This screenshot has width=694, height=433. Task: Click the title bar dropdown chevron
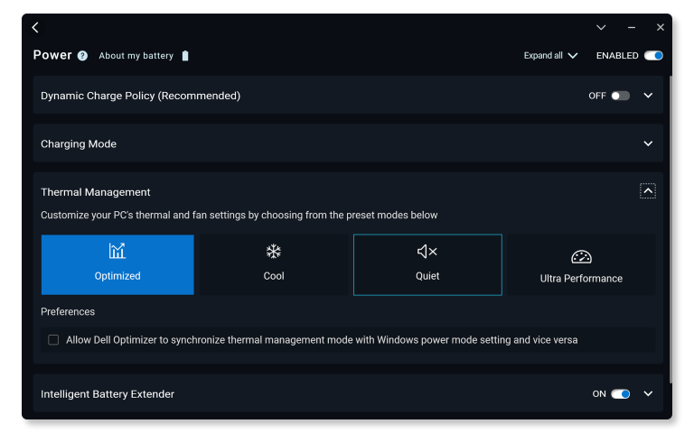click(x=601, y=27)
